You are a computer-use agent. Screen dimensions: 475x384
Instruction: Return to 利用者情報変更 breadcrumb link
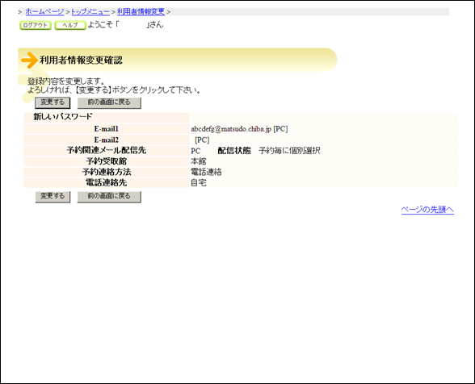pos(141,12)
